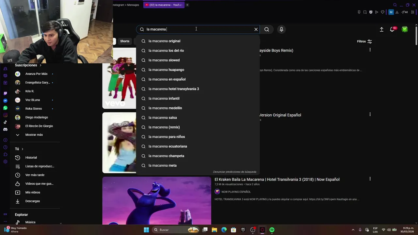This screenshot has height=235, width=418.
Task: Open Twitch in the Opera GX sidebar
Action: (5, 93)
